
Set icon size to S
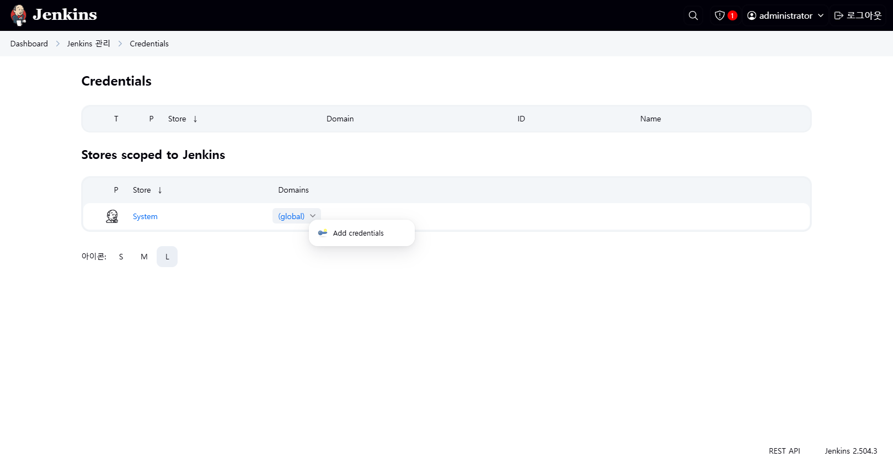(x=121, y=257)
